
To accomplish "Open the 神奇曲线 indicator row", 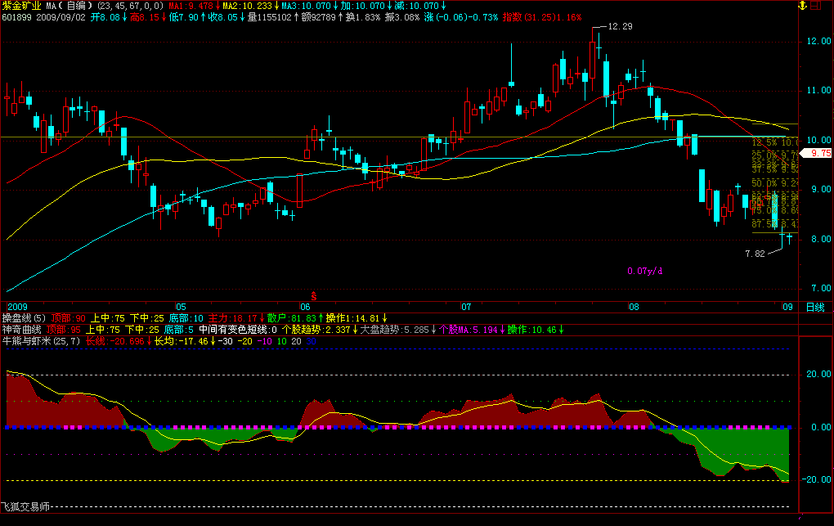I will pyautogui.click(x=22, y=330).
